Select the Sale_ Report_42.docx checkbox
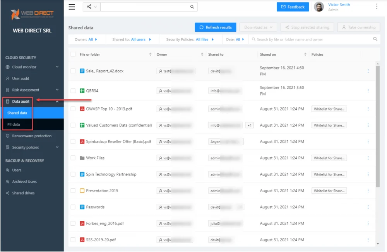 click(73, 71)
